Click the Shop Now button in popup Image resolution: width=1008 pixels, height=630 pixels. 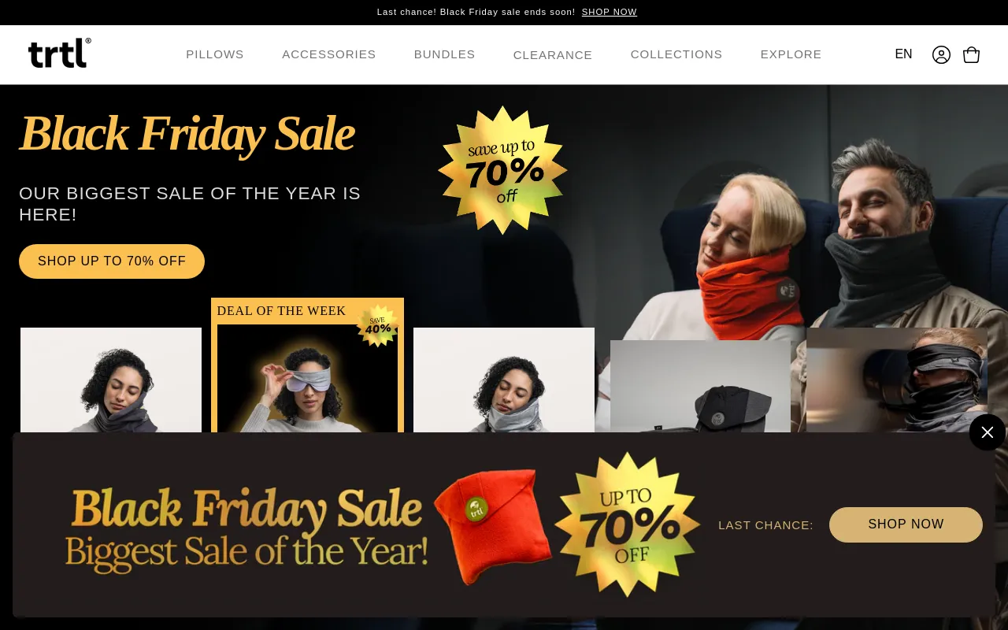pyautogui.click(x=906, y=524)
